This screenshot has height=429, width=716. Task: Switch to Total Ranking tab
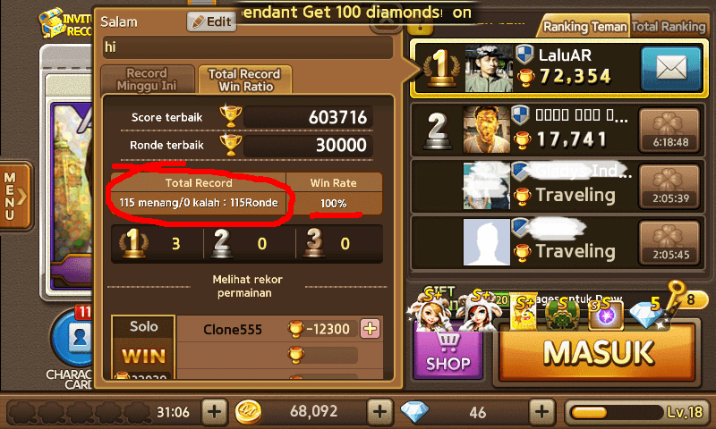tap(669, 27)
